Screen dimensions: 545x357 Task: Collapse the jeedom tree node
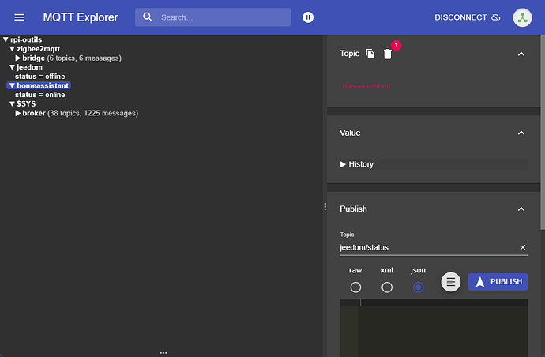pos(12,67)
